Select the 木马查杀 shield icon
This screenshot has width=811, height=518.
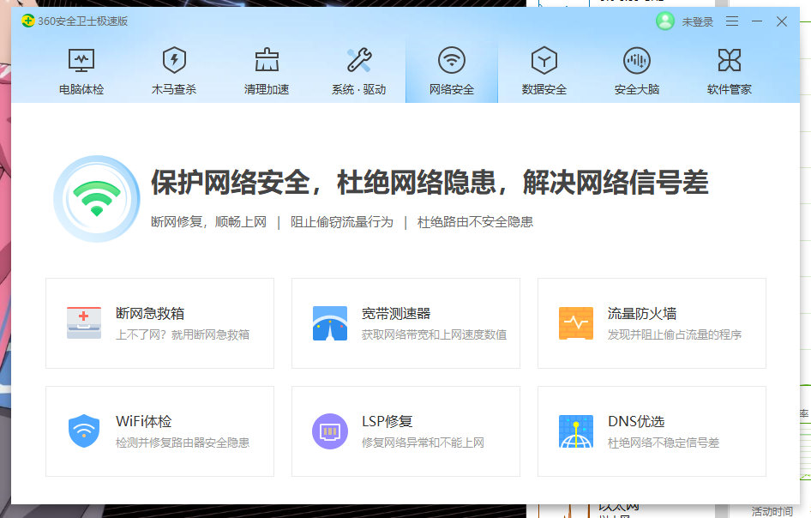174,60
